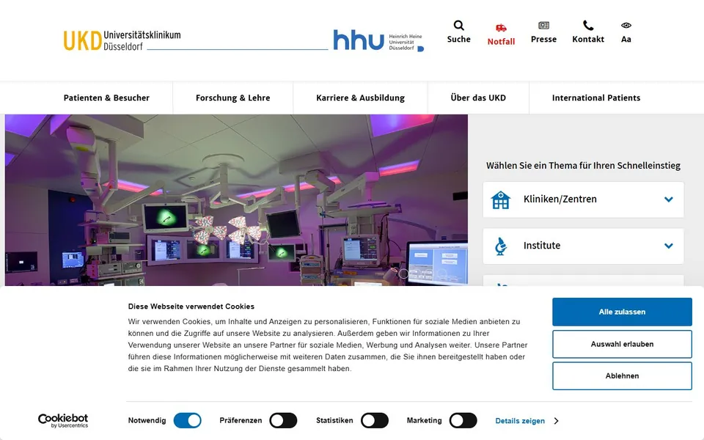704x440 pixels.
Task: Click the Kliniken/Zentren label text
Action: [560, 199]
